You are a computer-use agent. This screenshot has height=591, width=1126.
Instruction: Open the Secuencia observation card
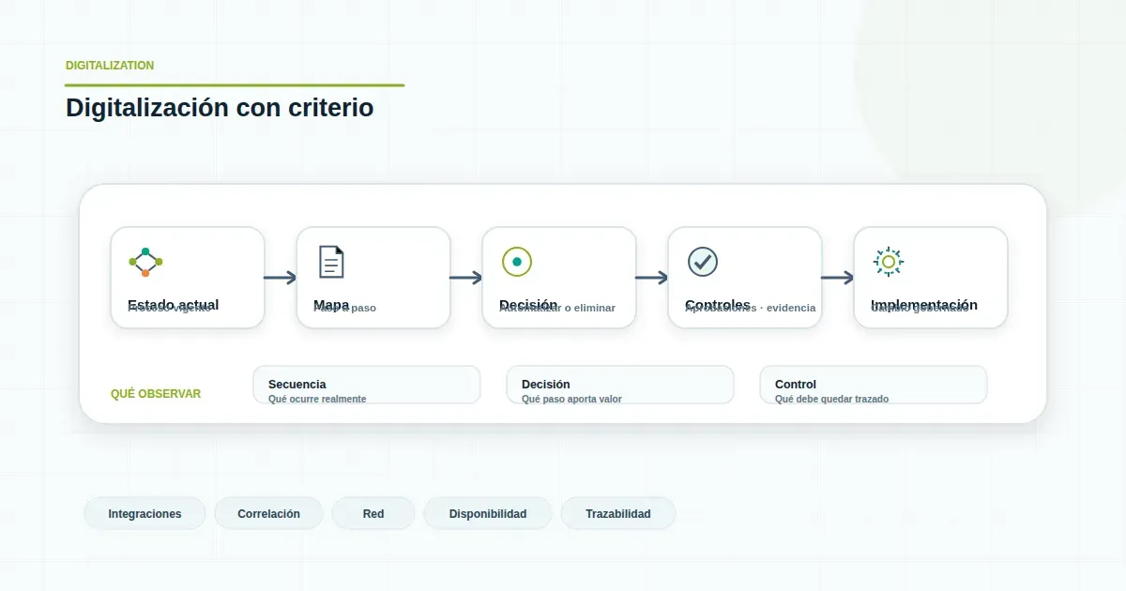tap(367, 385)
